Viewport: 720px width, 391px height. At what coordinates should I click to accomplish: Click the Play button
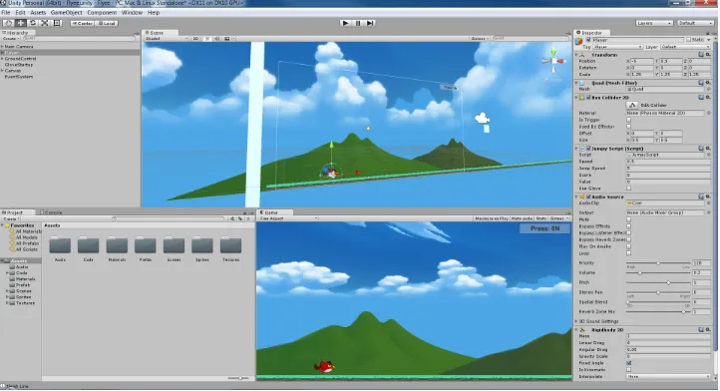coord(345,23)
